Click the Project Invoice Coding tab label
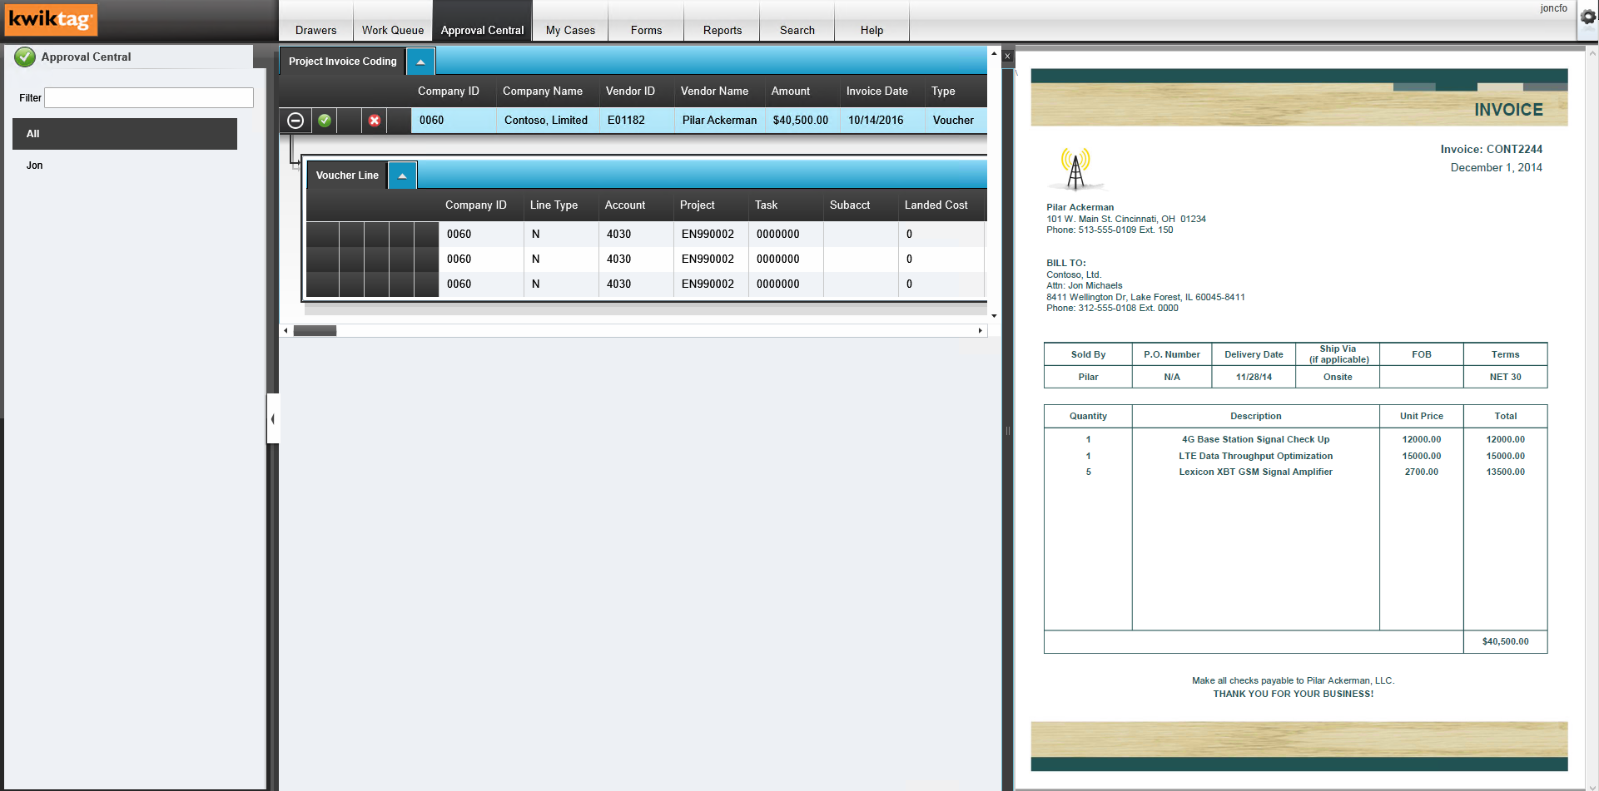1599x791 pixels. tap(342, 62)
